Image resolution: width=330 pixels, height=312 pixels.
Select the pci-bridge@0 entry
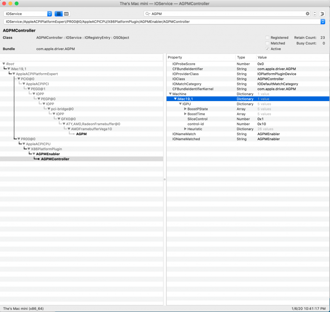tap(62, 109)
